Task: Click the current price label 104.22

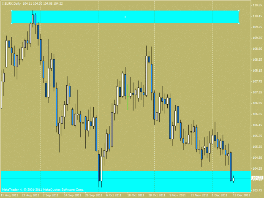Action: tap(257, 178)
